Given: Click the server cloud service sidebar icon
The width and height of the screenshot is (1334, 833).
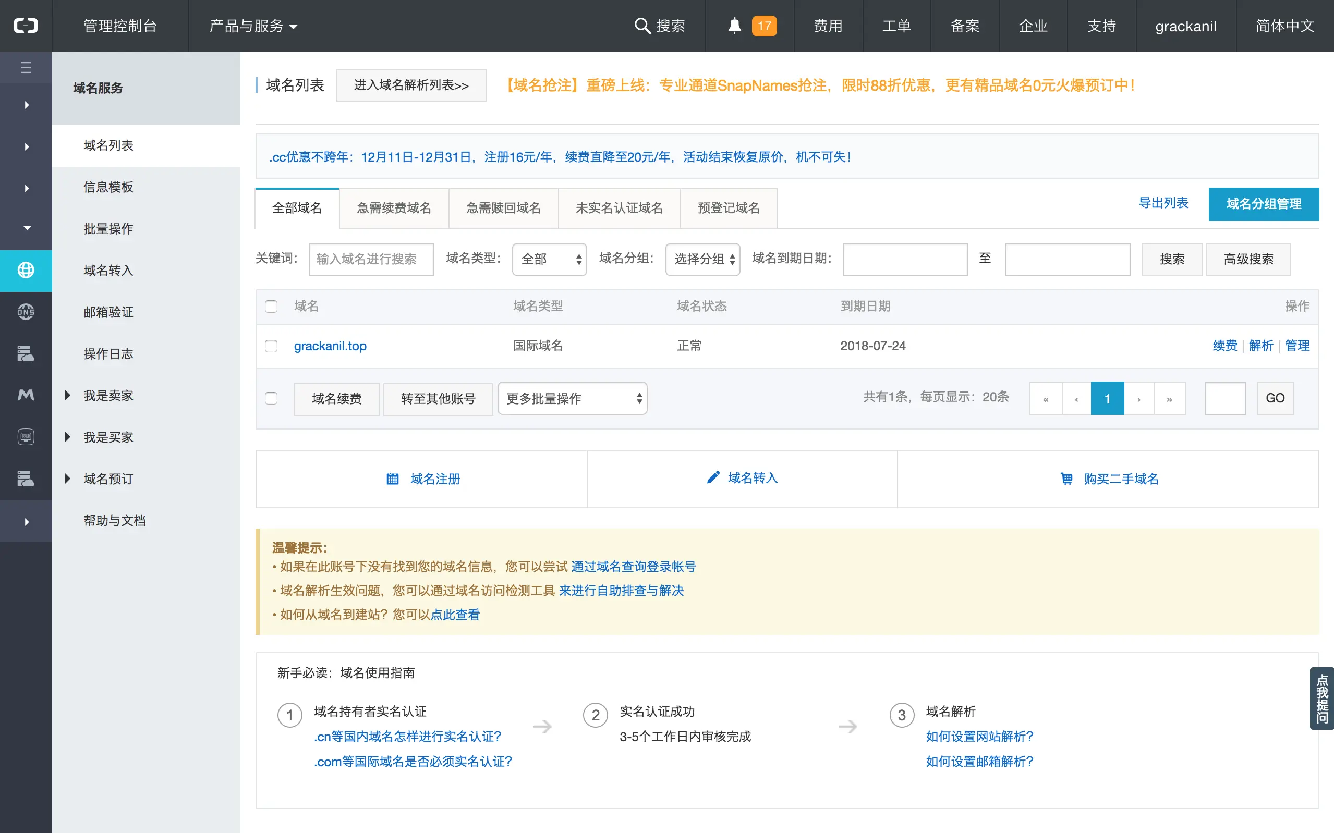Looking at the screenshot, I should click(x=26, y=354).
